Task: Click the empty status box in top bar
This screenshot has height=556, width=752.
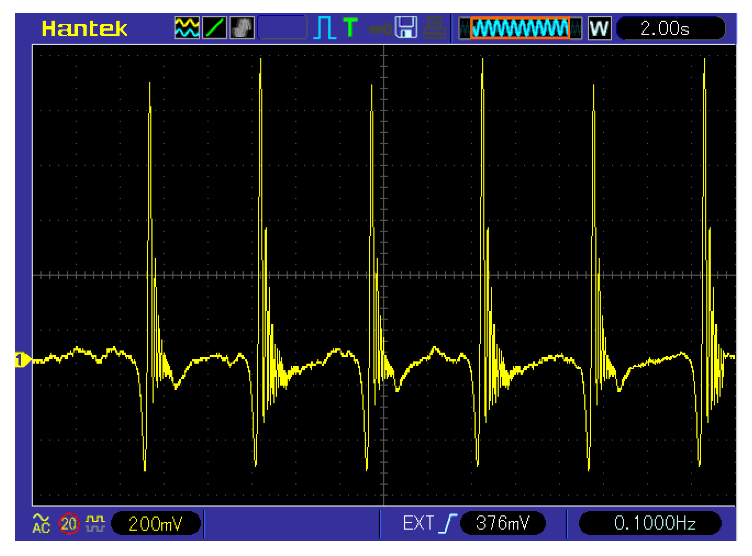Action: [282, 28]
